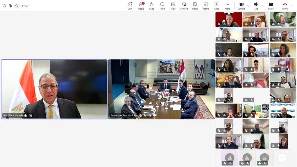Click the 47:53 meeting timer

coord(25,6)
